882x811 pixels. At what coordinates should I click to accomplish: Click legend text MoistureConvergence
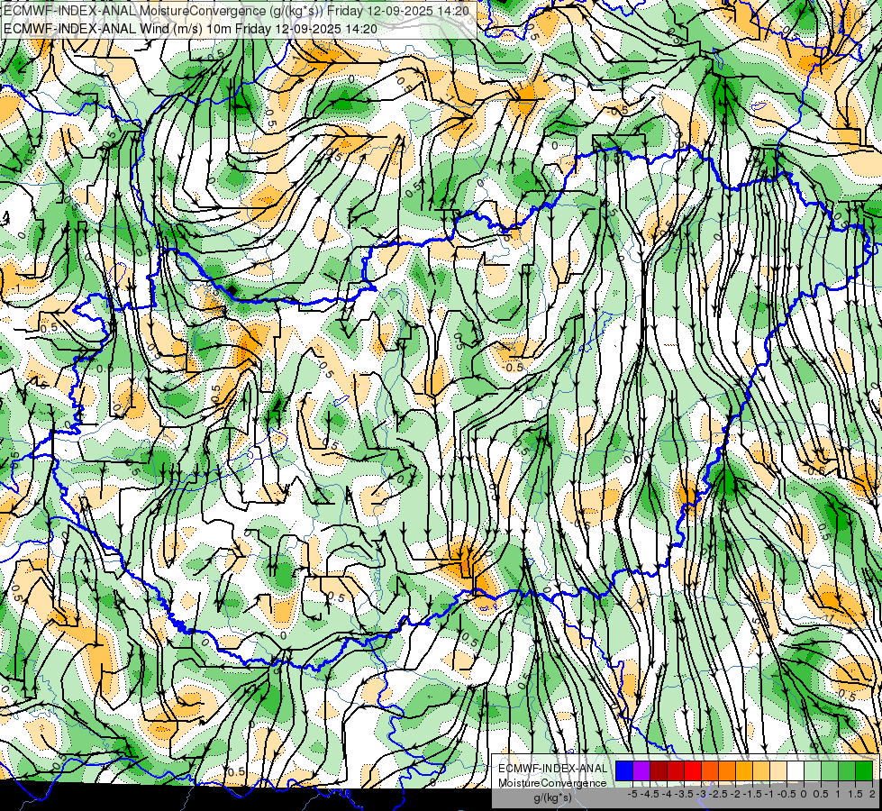(552, 783)
